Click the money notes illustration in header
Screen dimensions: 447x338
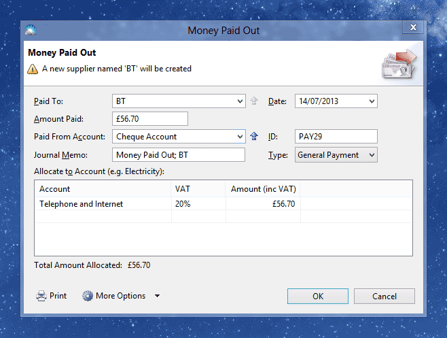click(399, 64)
